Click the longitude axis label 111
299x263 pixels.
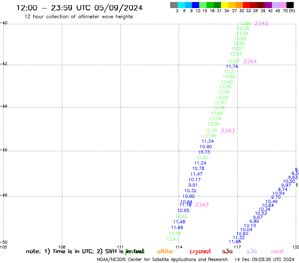(120, 247)
